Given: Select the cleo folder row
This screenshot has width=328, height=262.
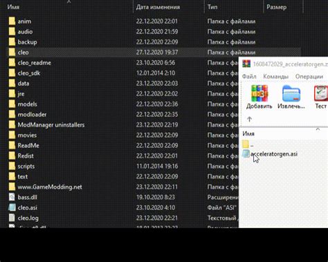Looking at the screenshot, I should pos(154,53).
